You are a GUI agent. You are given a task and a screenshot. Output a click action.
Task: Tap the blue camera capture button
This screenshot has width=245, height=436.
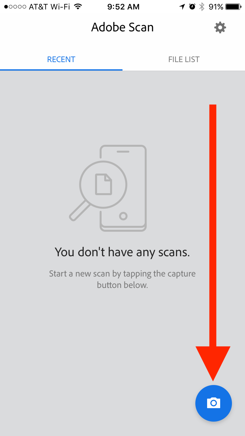click(214, 403)
